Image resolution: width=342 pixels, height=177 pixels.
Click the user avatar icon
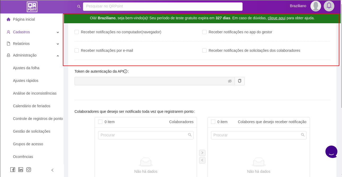(315, 6)
